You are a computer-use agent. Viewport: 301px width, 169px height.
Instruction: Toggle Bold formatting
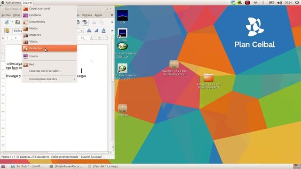click(89, 31)
